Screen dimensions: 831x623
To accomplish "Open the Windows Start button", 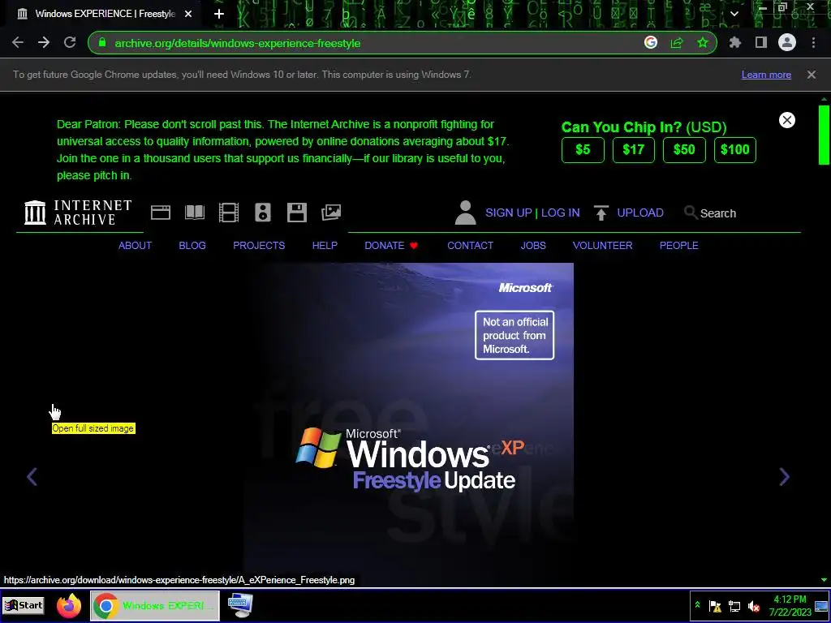I will (x=24, y=605).
